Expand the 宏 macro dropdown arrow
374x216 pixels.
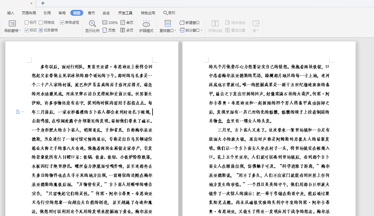[x=258, y=31]
